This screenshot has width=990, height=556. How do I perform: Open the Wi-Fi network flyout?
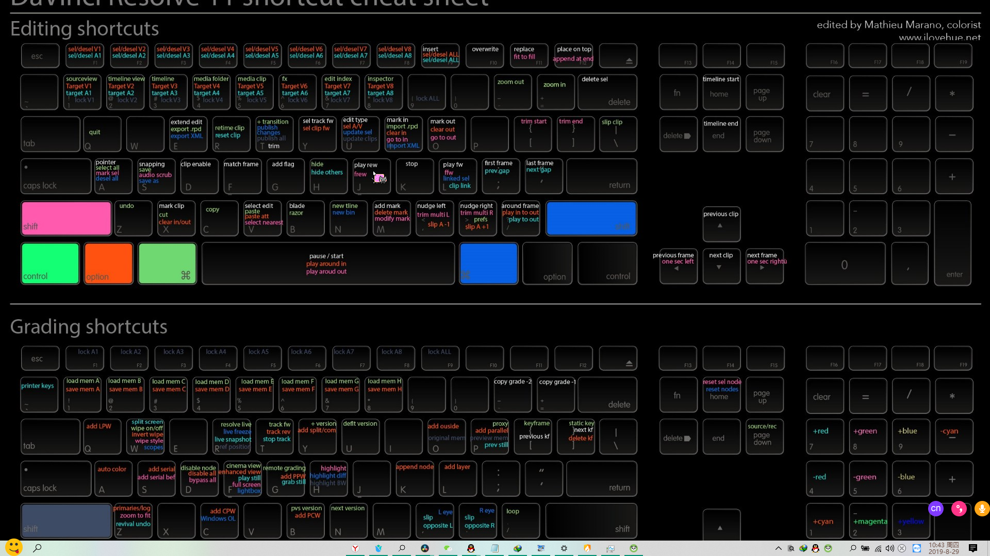(878, 549)
